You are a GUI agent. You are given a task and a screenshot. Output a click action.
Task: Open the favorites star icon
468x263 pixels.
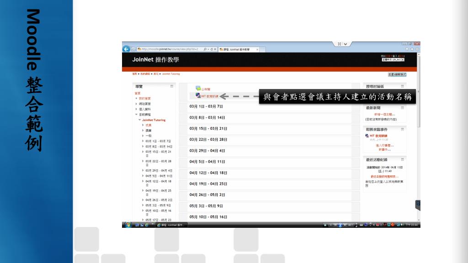pos(412,49)
